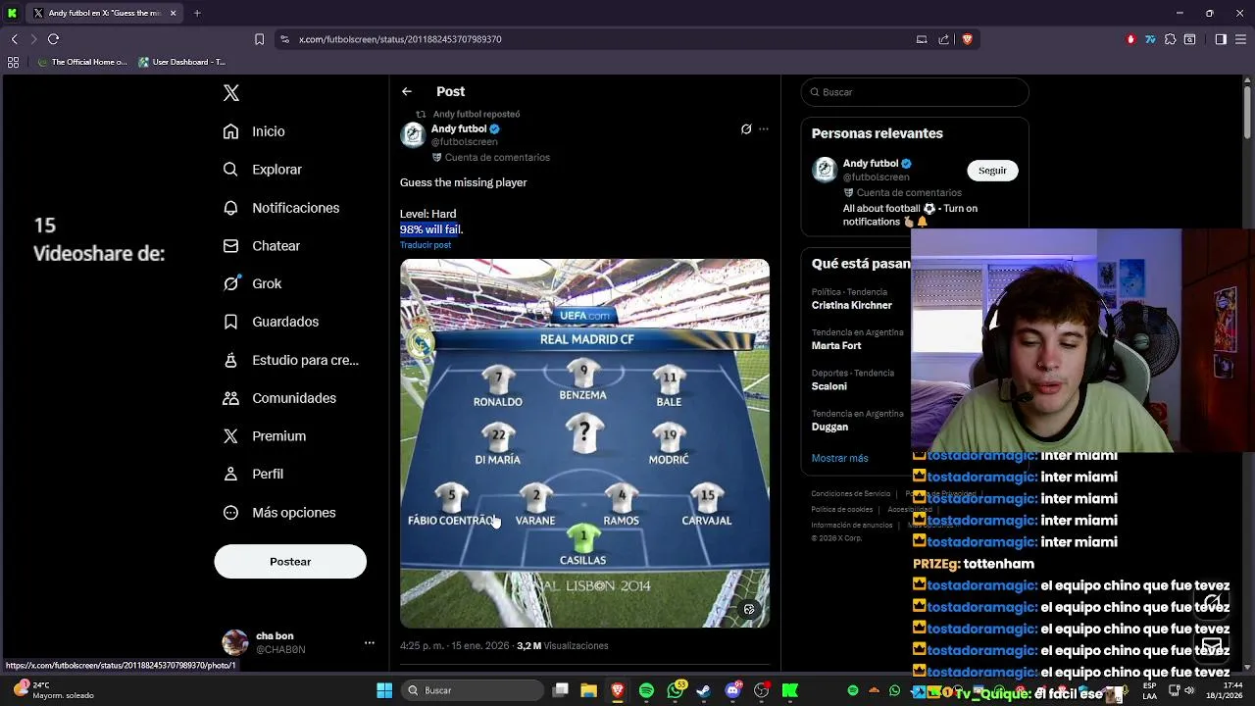Click the bookmark page icon in address bar

tap(259, 39)
